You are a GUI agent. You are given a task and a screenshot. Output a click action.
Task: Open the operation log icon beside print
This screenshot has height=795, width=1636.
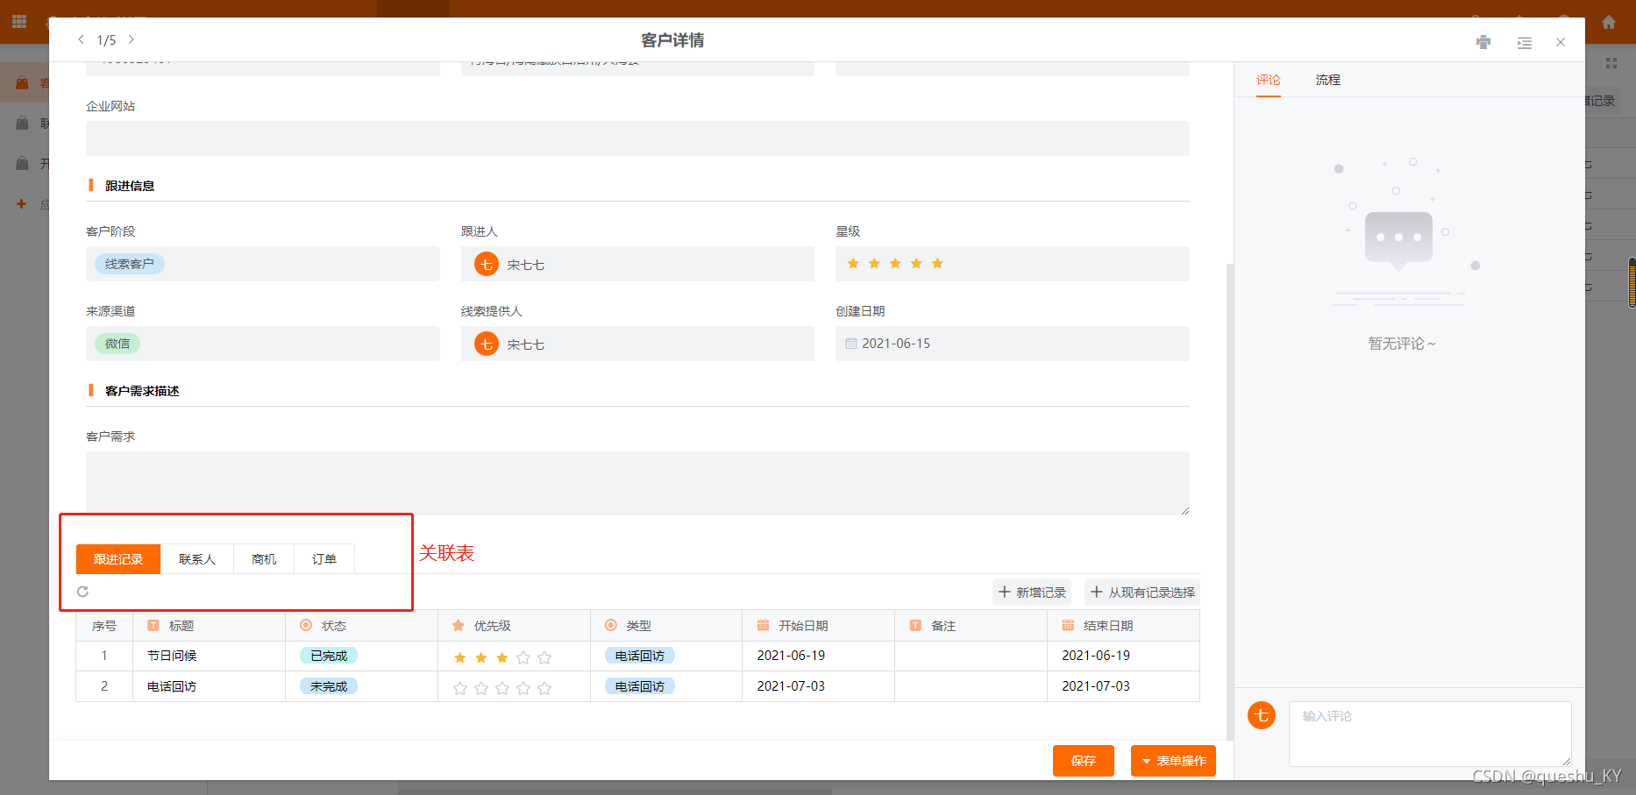(1524, 41)
